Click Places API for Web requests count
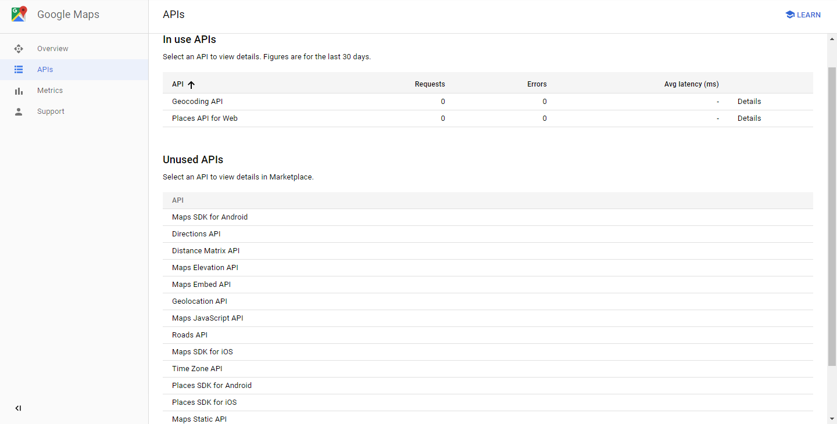Screen dimensions: 837x424 [x=443, y=118]
